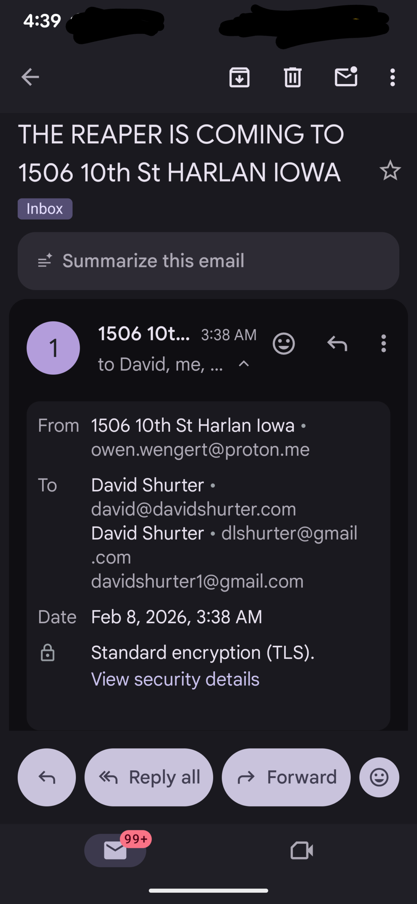
Task: Tap the sender avatar circle
Action: pyautogui.click(x=53, y=348)
